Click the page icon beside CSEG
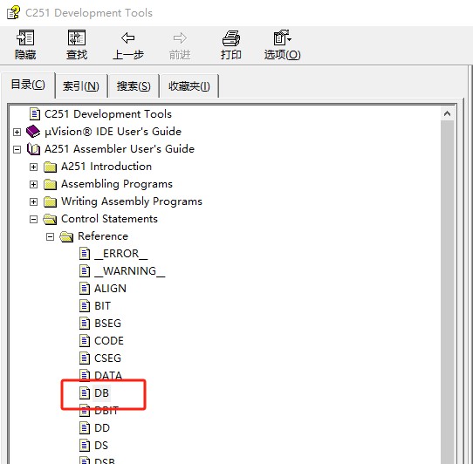 click(85, 358)
